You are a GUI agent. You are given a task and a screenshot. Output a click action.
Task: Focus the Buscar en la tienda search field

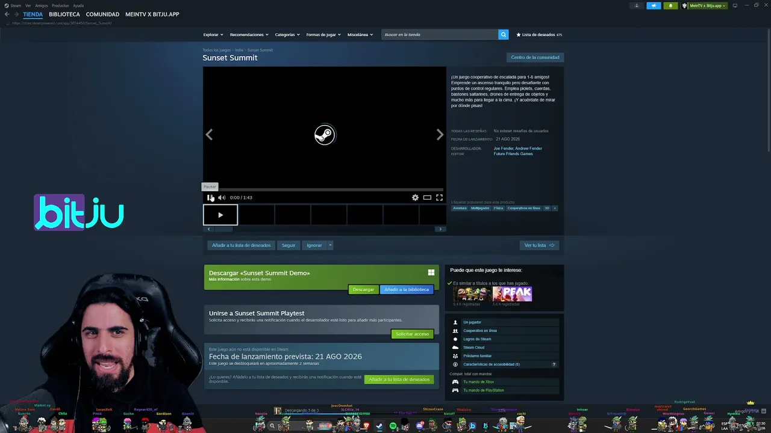tap(440, 34)
